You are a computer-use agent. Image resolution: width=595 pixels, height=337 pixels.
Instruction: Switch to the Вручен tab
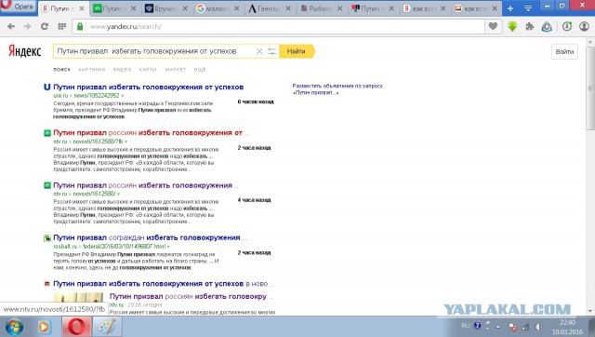165,8
